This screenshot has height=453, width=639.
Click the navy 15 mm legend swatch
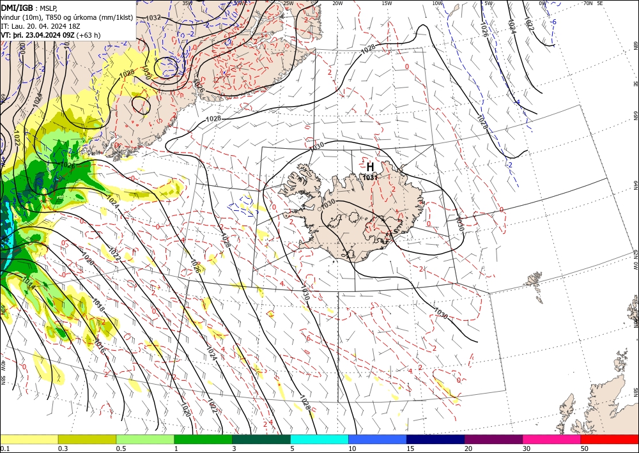point(436,439)
